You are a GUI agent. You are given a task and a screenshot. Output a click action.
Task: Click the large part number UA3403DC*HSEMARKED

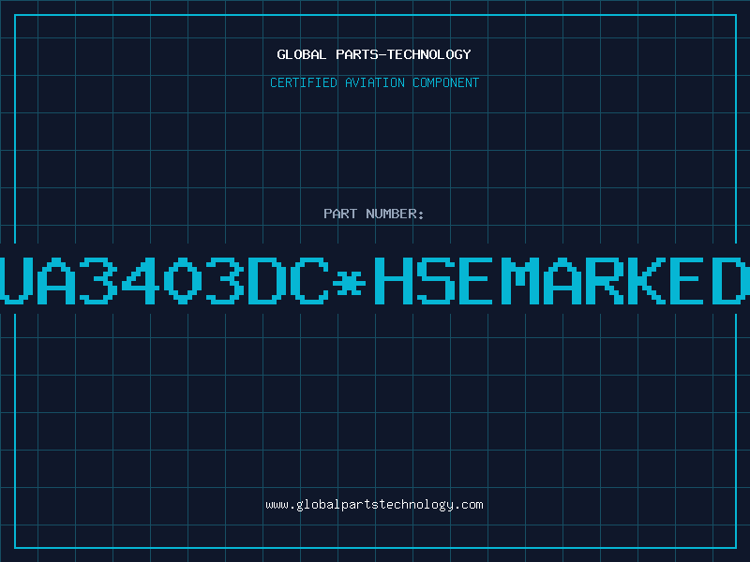click(x=375, y=280)
